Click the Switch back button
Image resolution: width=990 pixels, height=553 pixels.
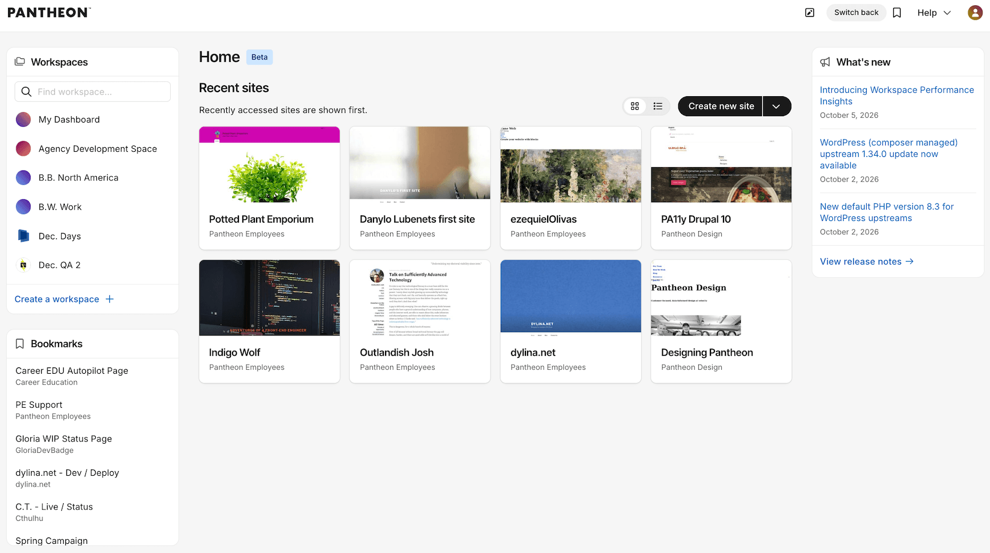(x=856, y=13)
